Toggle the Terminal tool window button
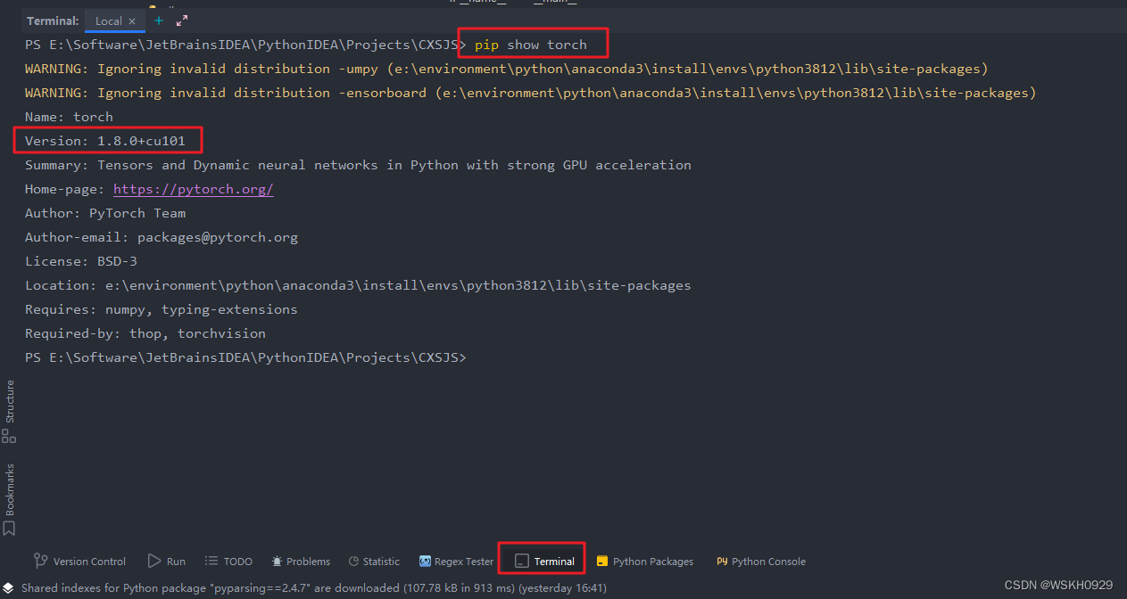Screen dimensions: 1127x599 click(x=544, y=562)
